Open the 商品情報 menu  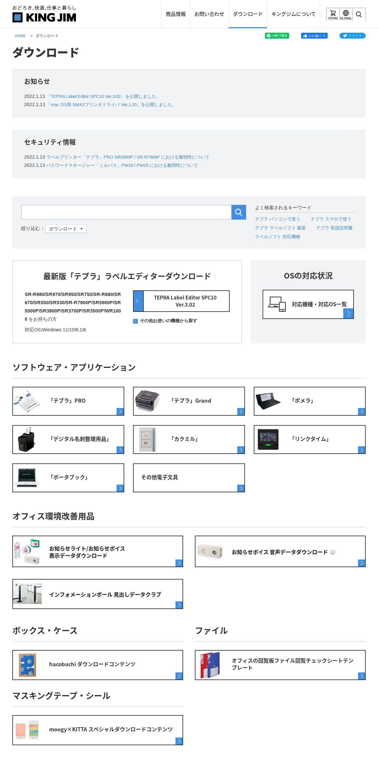tap(176, 14)
